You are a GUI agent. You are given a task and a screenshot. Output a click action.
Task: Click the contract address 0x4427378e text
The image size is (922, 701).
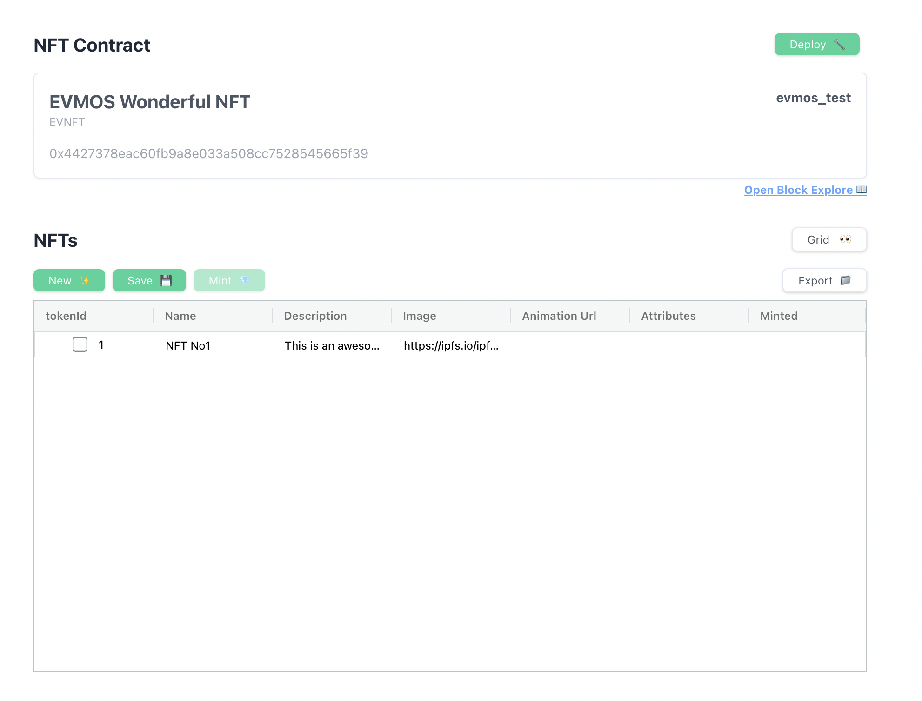coord(209,154)
